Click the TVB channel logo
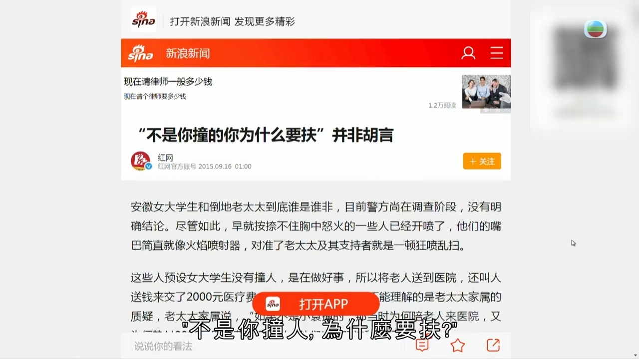Image resolution: width=639 pixels, height=359 pixels. (595, 29)
